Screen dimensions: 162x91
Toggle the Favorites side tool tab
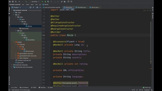pos(9,80)
